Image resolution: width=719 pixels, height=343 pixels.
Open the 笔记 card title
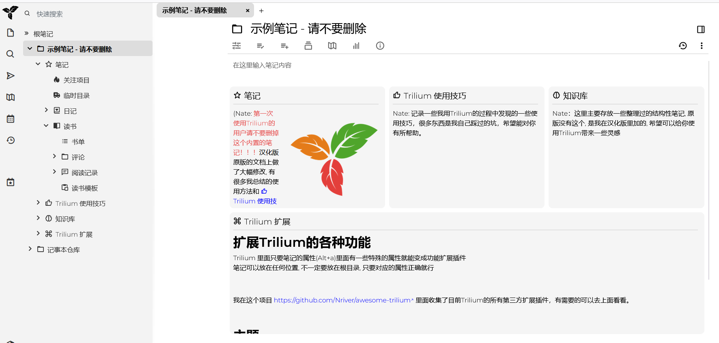[x=252, y=96]
